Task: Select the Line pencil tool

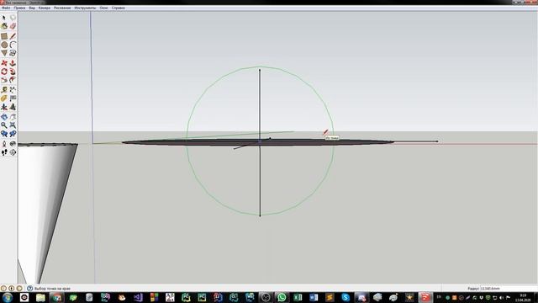Action: tap(13, 35)
